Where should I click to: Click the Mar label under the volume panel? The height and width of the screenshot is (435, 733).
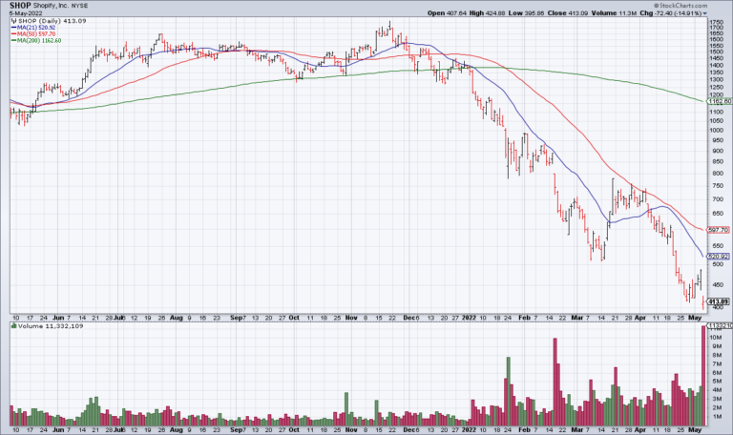[x=577, y=429]
